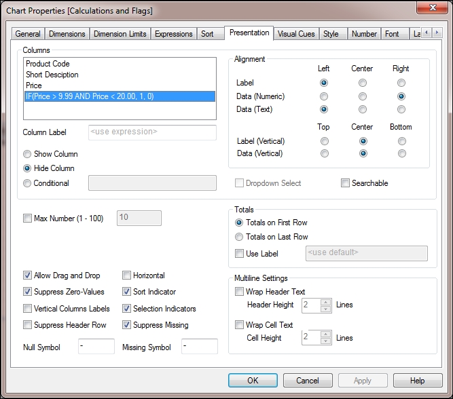Open the Dimension Limits tab
Image resolution: width=453 pixels, height=399 pixels.
pos(119,34)
